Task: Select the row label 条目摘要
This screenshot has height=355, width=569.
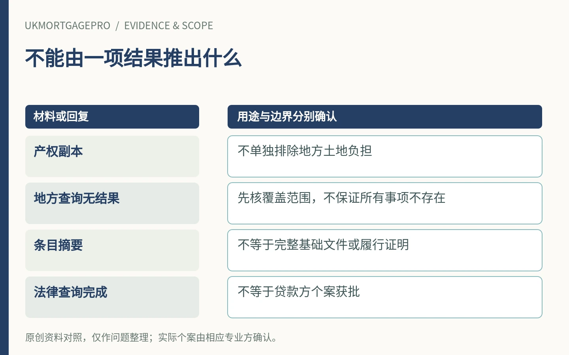Action: 58,245
